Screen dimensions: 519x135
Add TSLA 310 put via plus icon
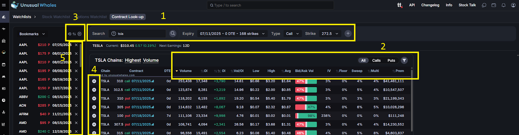[x=94, y=98]
